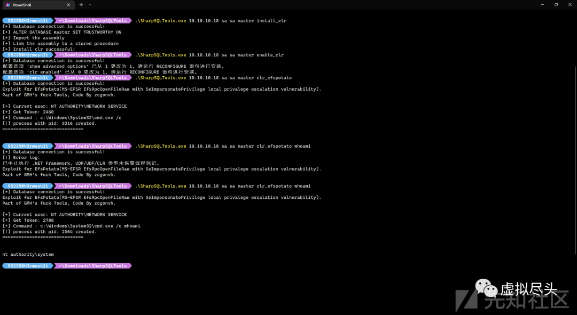Screen dimensions: 577x315
Task: Click 'cmd.exe /c whoami' command line
Action: 71,226
